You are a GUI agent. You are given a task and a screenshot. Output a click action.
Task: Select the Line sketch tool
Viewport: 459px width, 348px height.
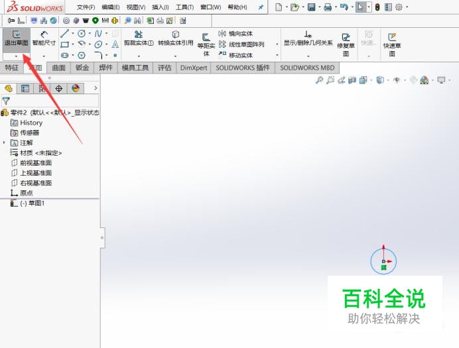65,33
